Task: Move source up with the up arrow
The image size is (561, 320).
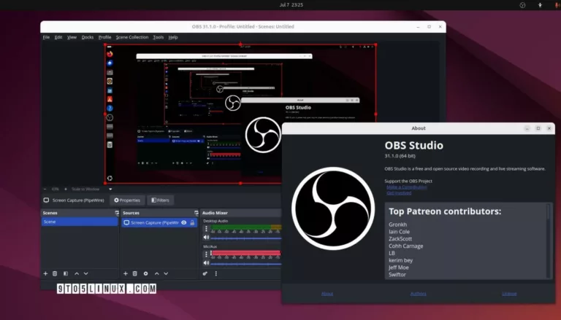Action: [x=157, y=273]
